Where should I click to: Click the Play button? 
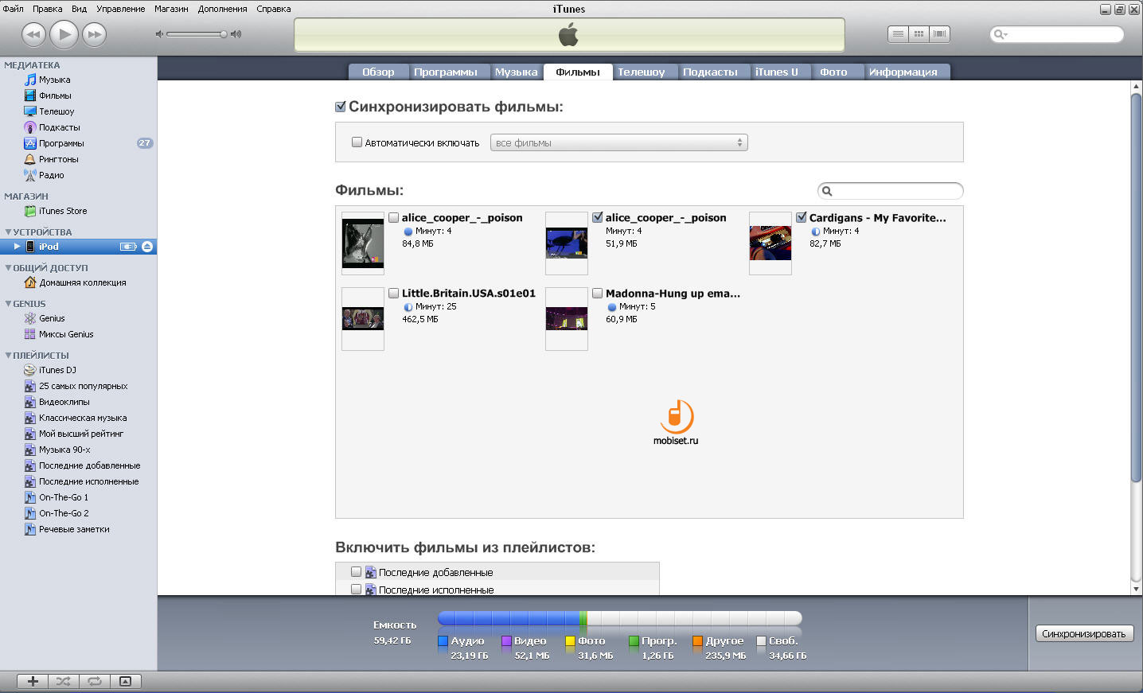coord(64,34)
